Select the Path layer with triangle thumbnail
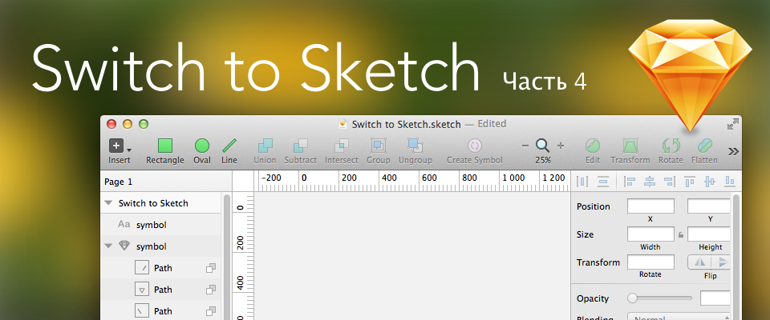 coord(161,290)
